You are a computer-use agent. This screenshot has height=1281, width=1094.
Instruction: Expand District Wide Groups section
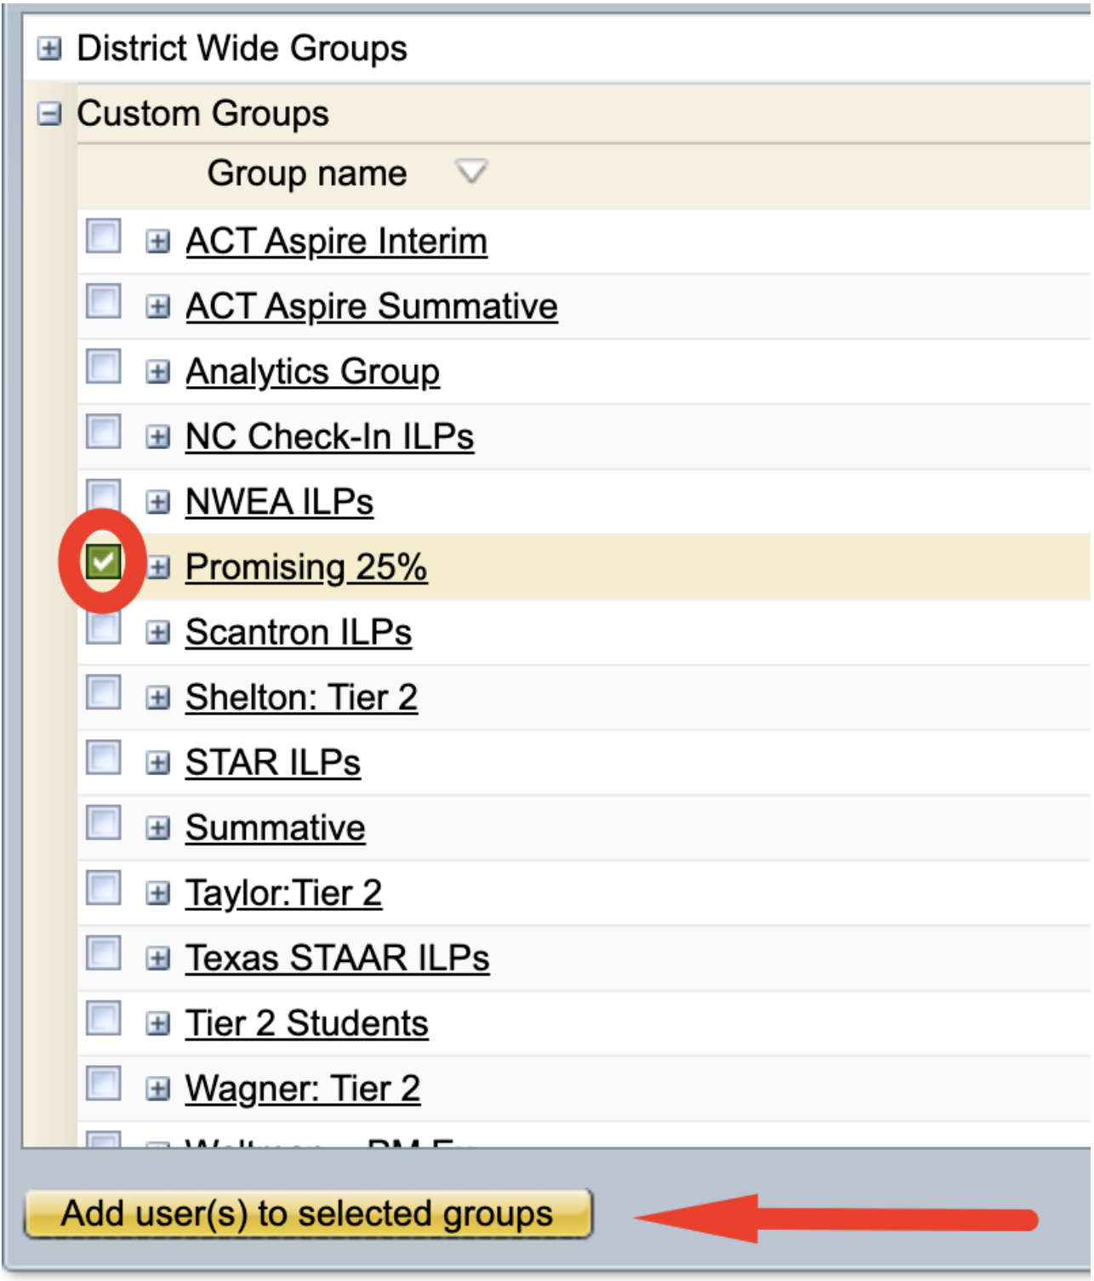point(49,49)
